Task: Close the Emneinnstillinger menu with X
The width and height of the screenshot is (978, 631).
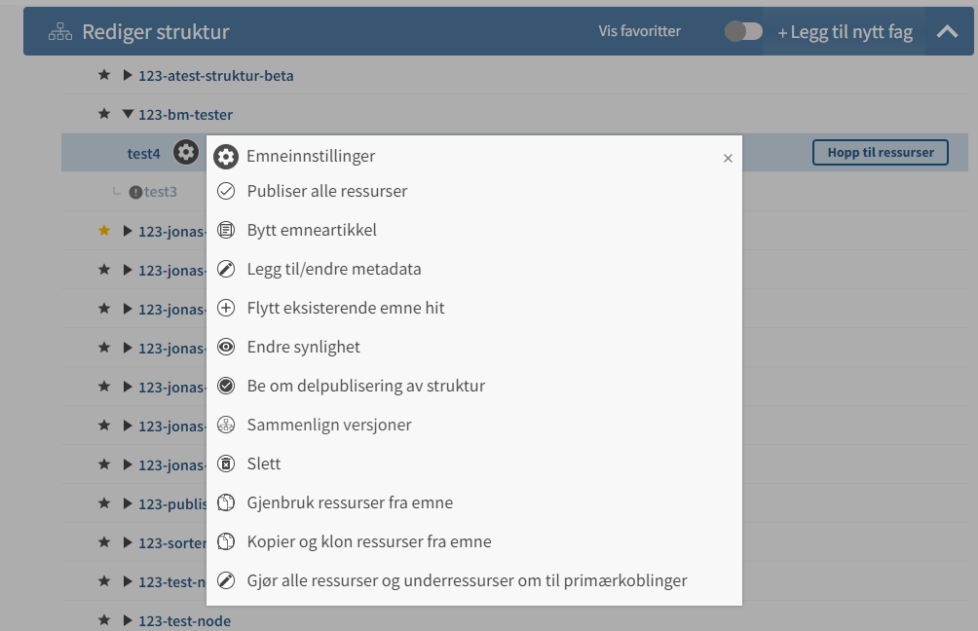Action: 728,159
